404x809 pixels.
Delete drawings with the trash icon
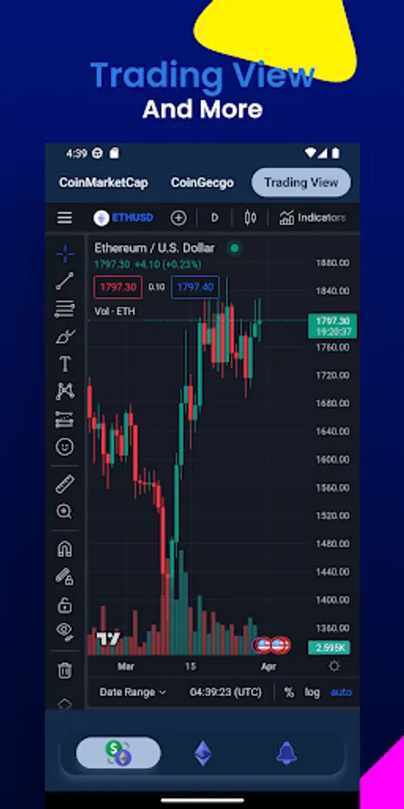point(65,671)
